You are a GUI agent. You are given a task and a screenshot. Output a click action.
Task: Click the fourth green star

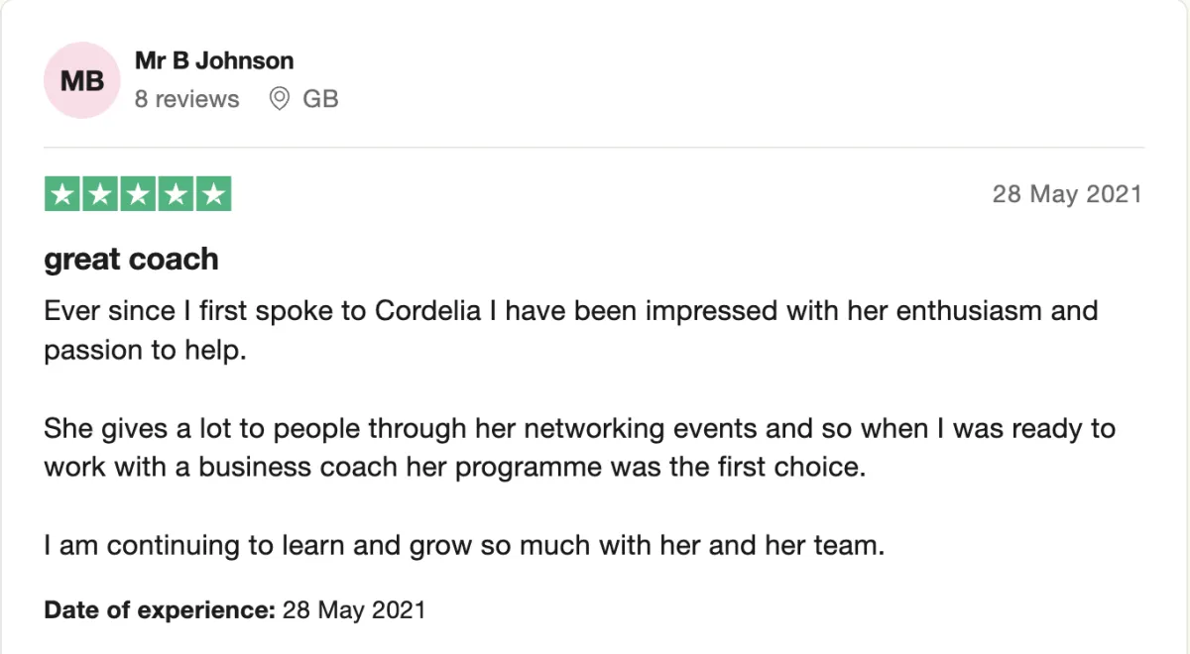pyautogui.click(x=176, y=194)
